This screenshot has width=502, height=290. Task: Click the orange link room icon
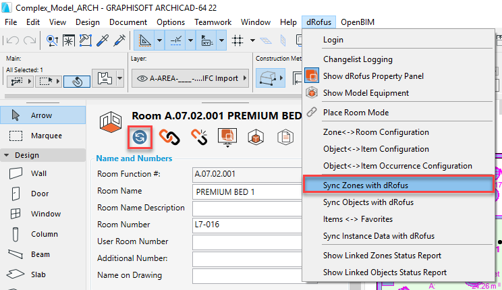pos(169,137)
